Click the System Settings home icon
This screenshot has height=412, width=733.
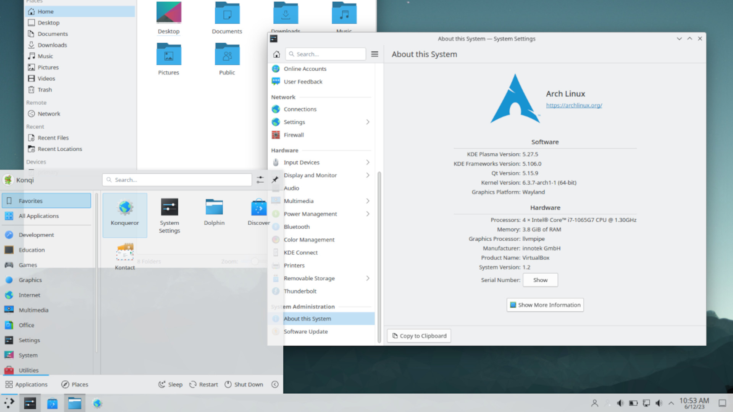[276, 54]
